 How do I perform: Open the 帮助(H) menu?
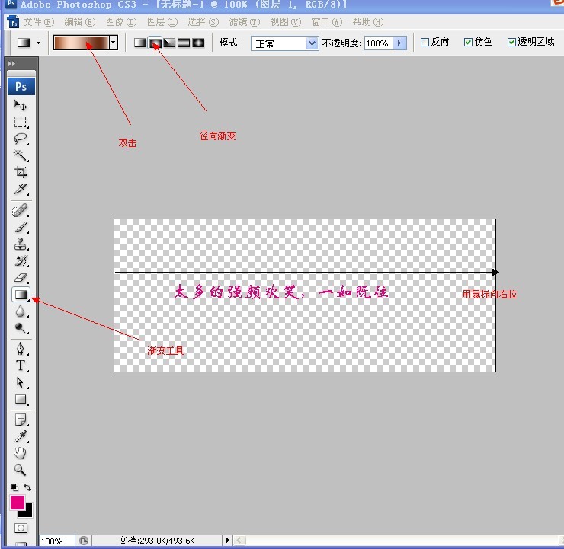(x=368, y=22)
